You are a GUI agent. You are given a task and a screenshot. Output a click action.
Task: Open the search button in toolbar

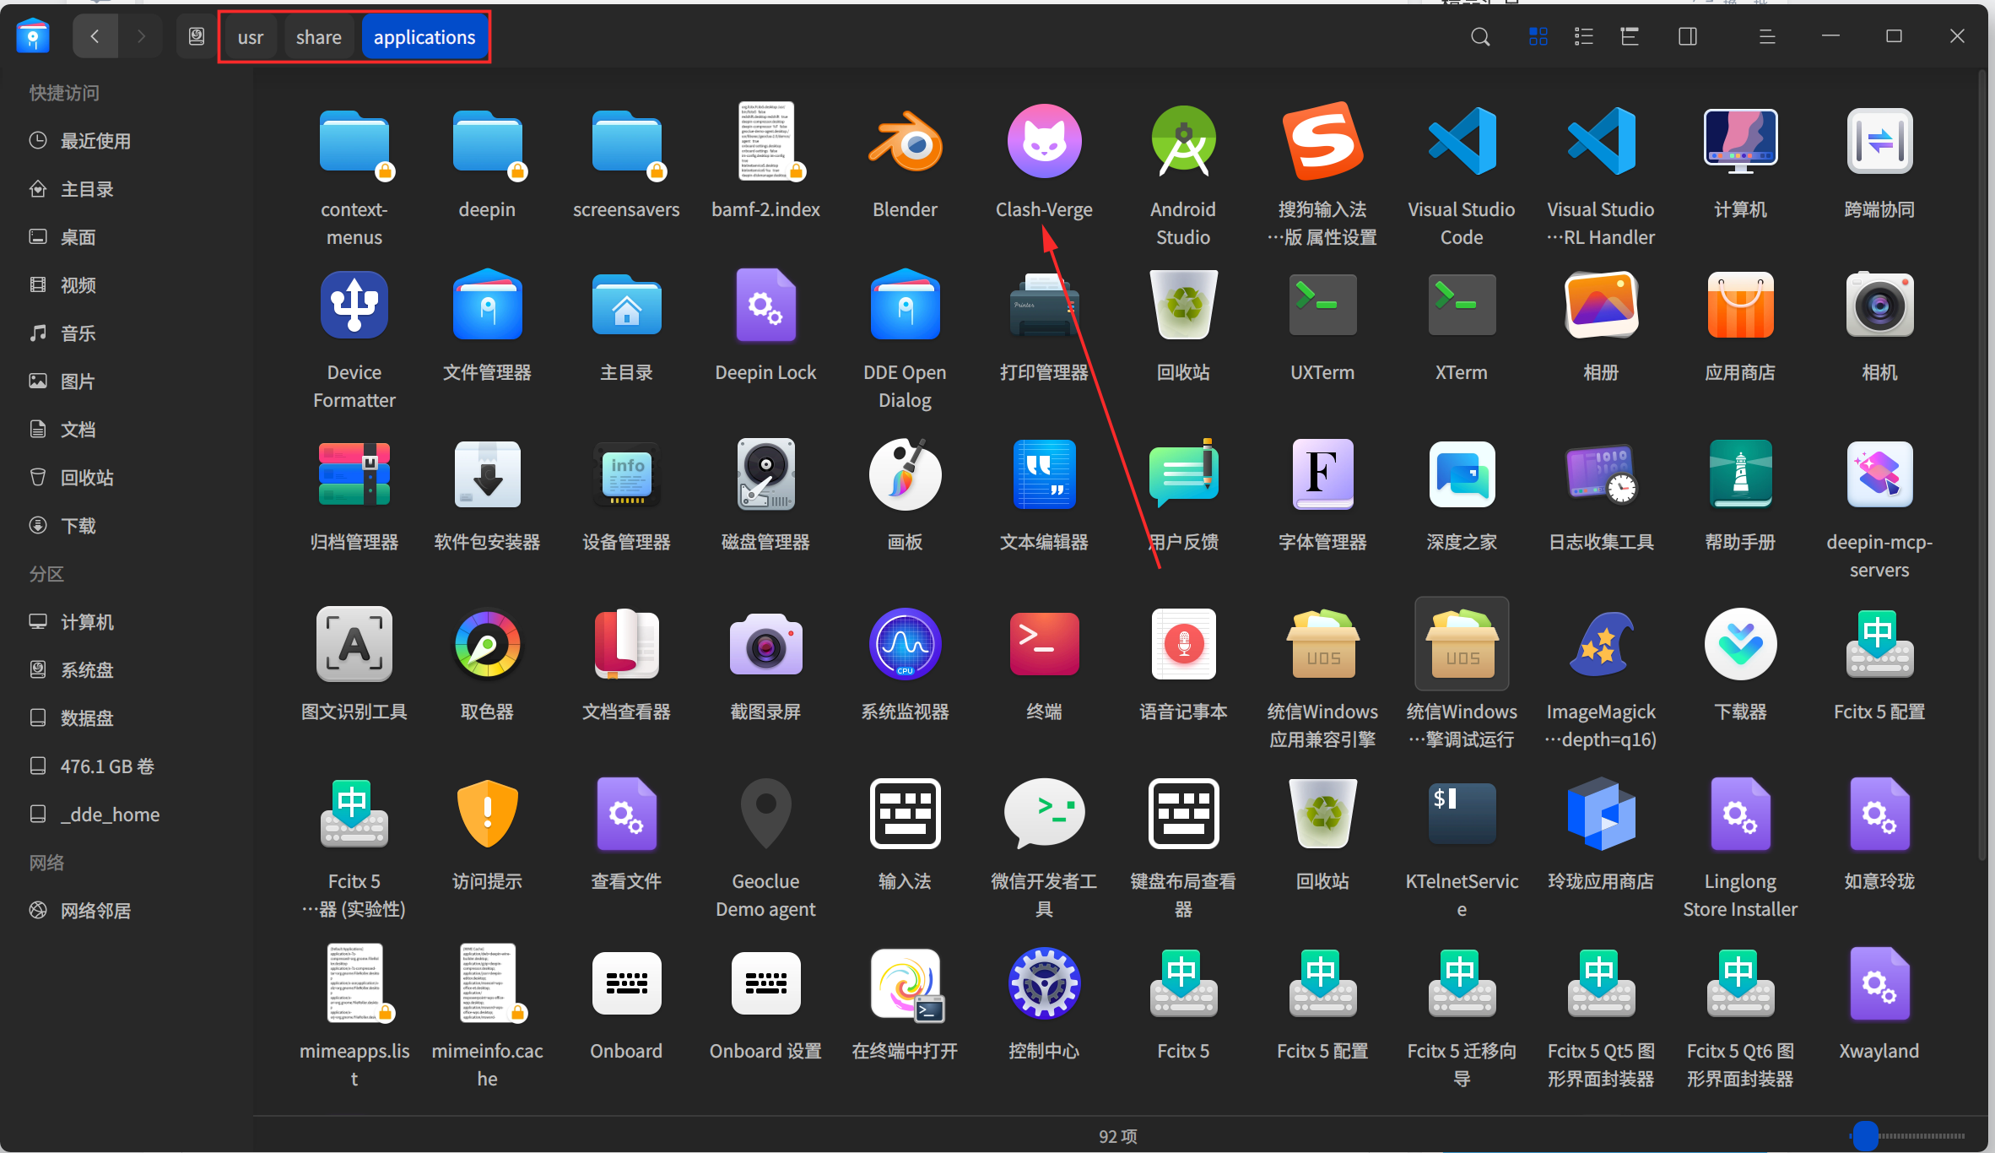click(x=1479, y=36)
